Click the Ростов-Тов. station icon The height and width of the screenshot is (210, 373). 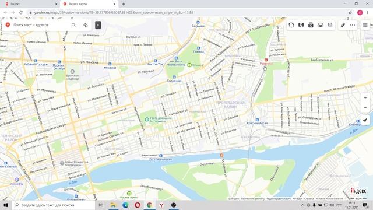click(x=156, y=61)
